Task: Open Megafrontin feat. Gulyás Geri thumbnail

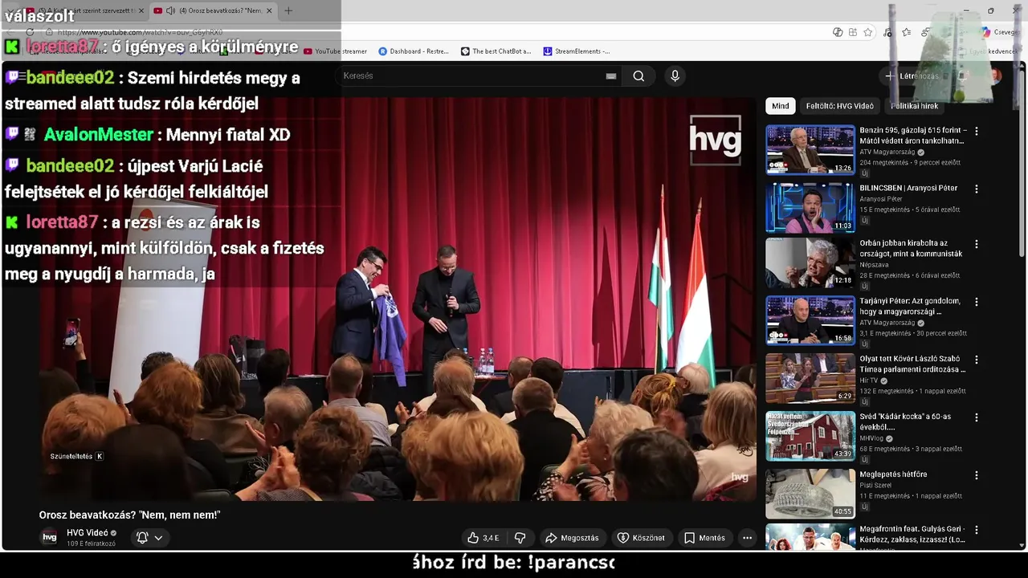Action: pos(810,536)
